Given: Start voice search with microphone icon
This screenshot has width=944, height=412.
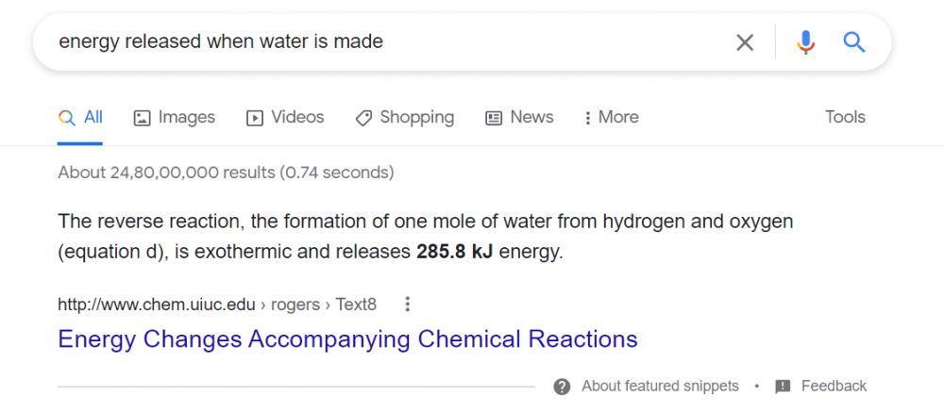Looking at the screenshot, I should [805, 42].
